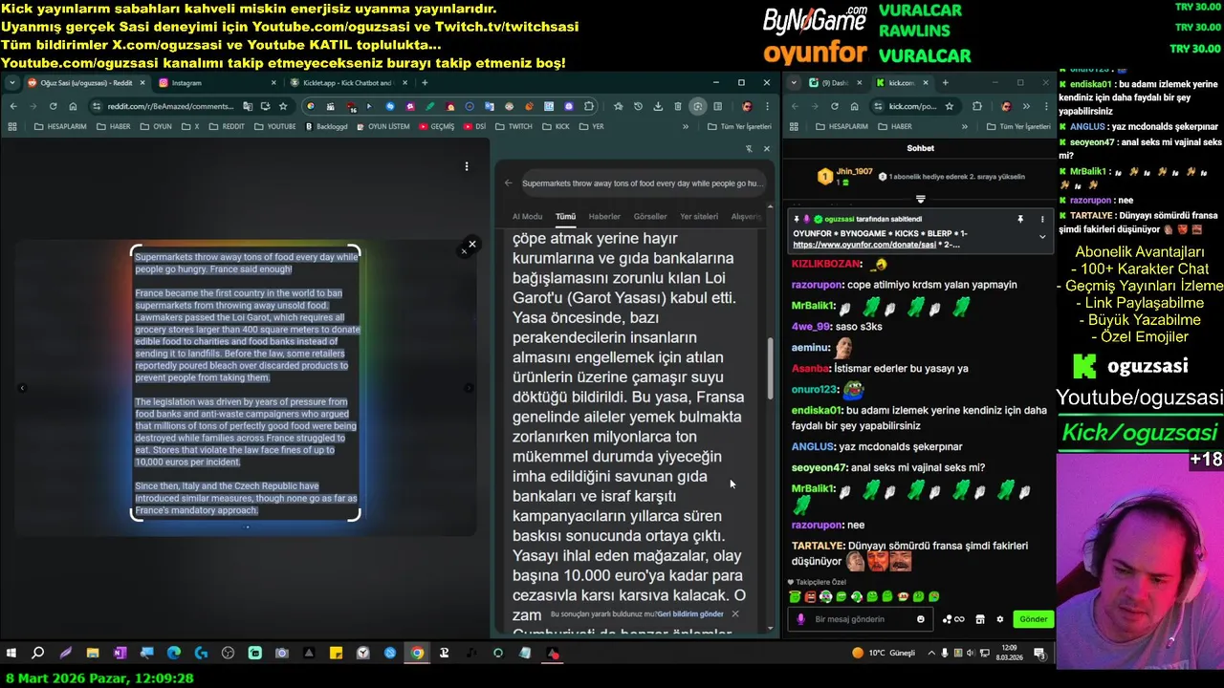1224x688 pixels.
Task: Open OneNote from the taskbar
Action: click(x=120, y=654)
